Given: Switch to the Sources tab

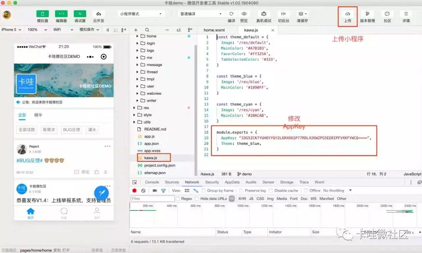Looking at the screenshot, I should coord(172,182).
